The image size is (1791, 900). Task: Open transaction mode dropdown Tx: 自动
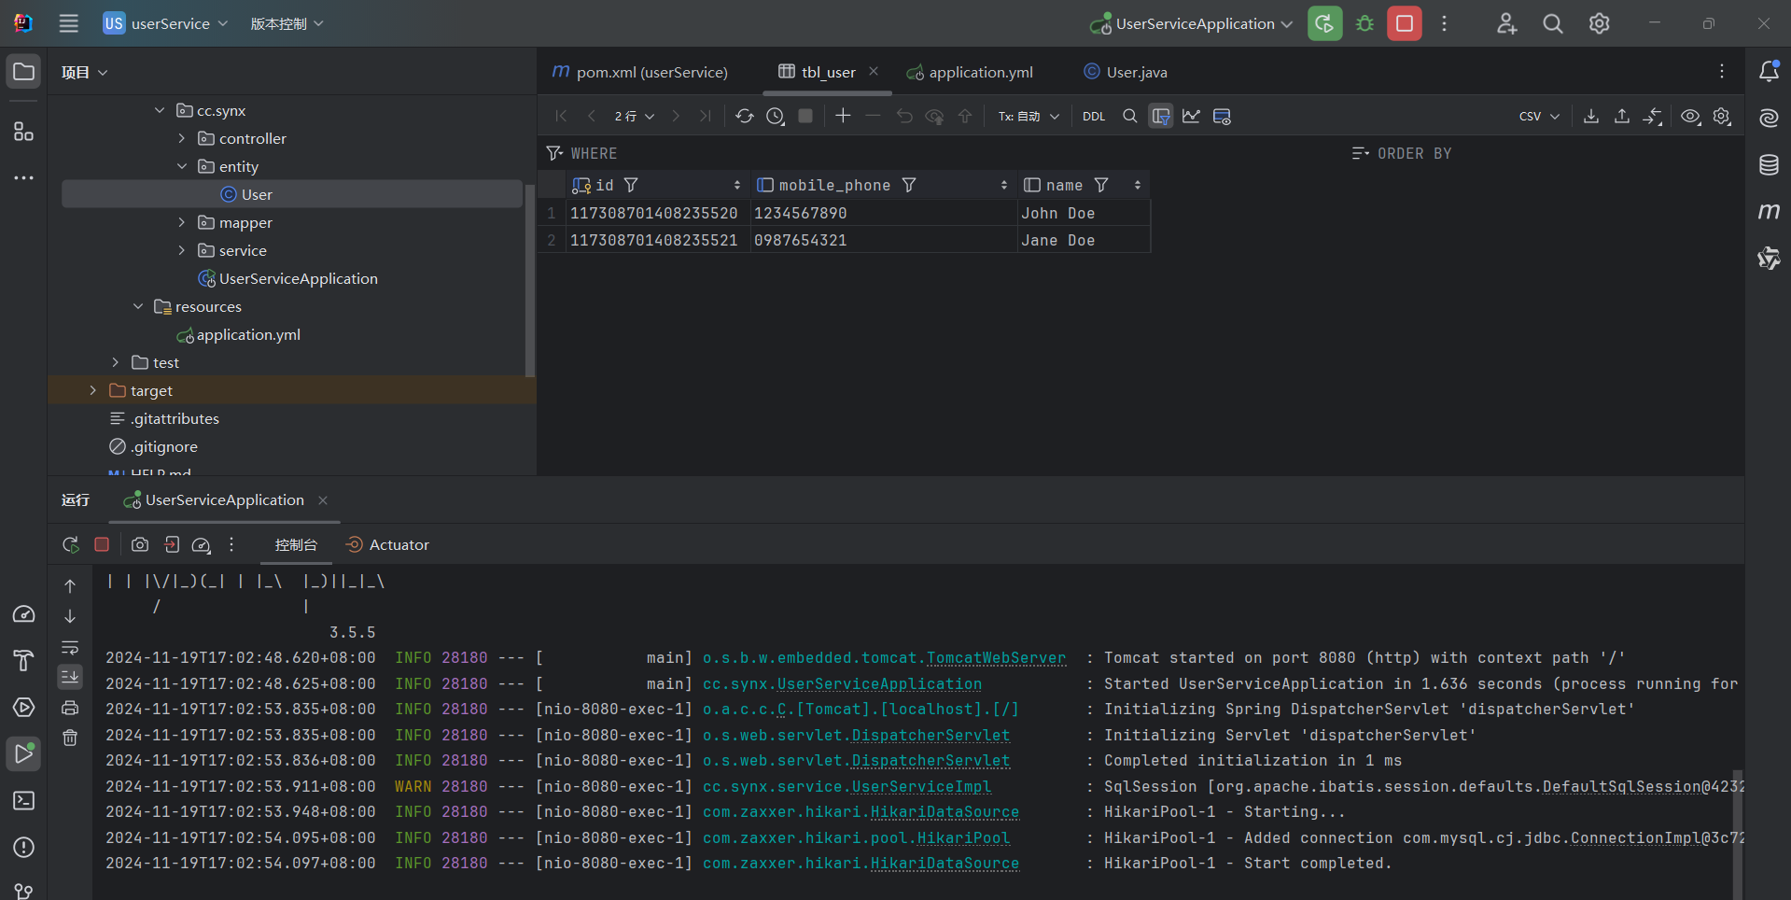pos(1028,117)
